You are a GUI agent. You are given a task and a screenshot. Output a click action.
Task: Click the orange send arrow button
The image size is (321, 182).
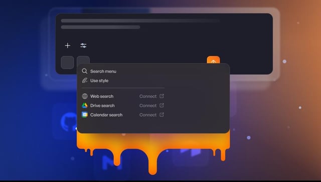(213, 60)
